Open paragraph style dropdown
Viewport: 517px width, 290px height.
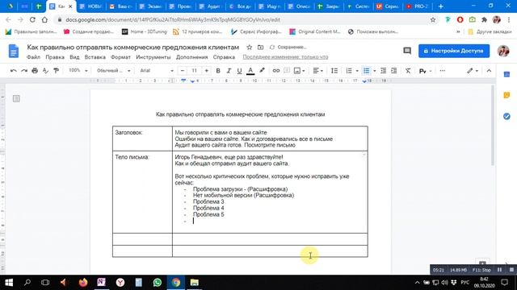click(x=113, y=71)
